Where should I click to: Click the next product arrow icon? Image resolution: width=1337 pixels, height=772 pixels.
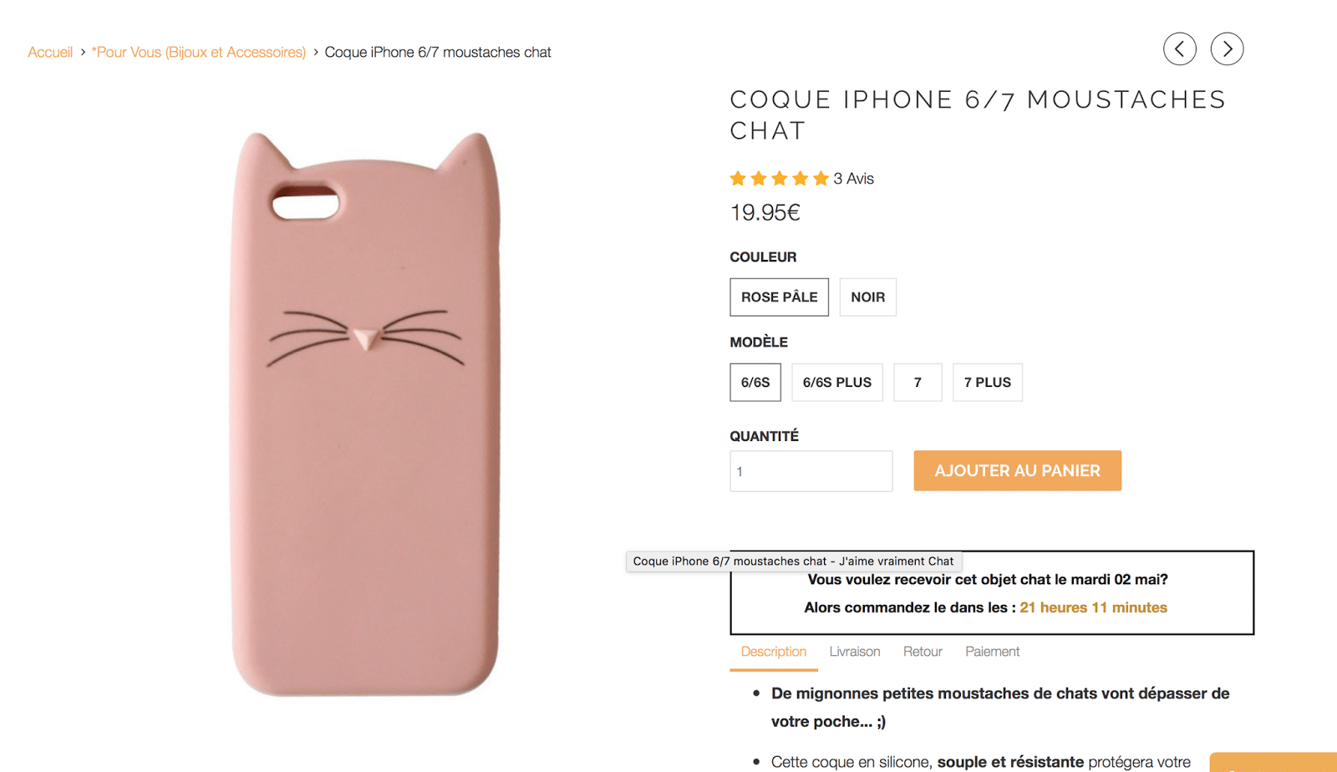[1227, 49]
